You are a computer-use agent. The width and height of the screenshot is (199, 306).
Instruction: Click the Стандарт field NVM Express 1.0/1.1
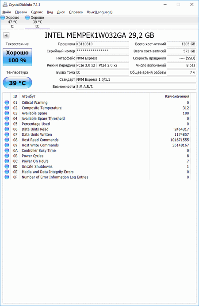(136, 80)
